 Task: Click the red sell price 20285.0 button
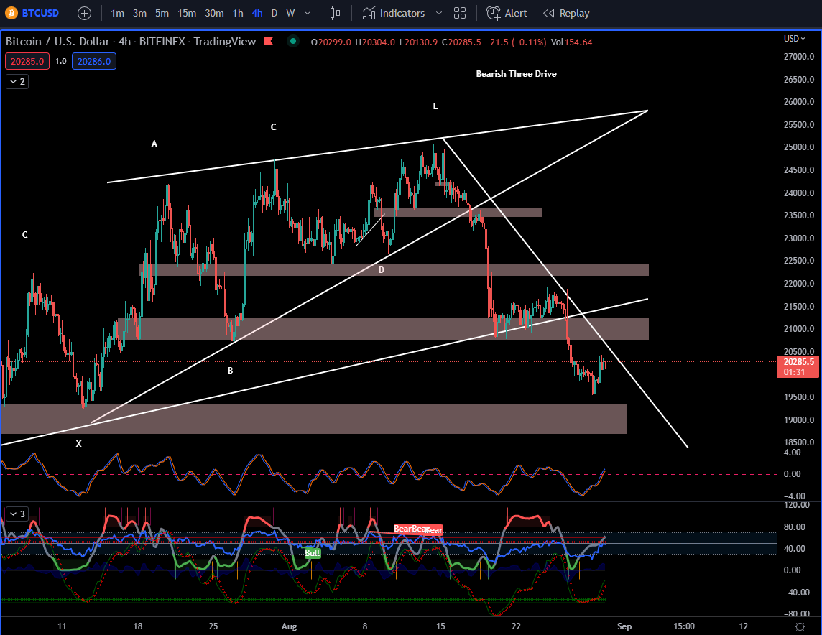click(27, 61)
